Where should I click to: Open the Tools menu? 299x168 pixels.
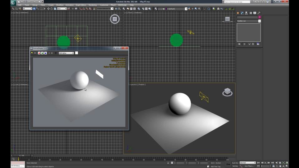tap(27, 5)
